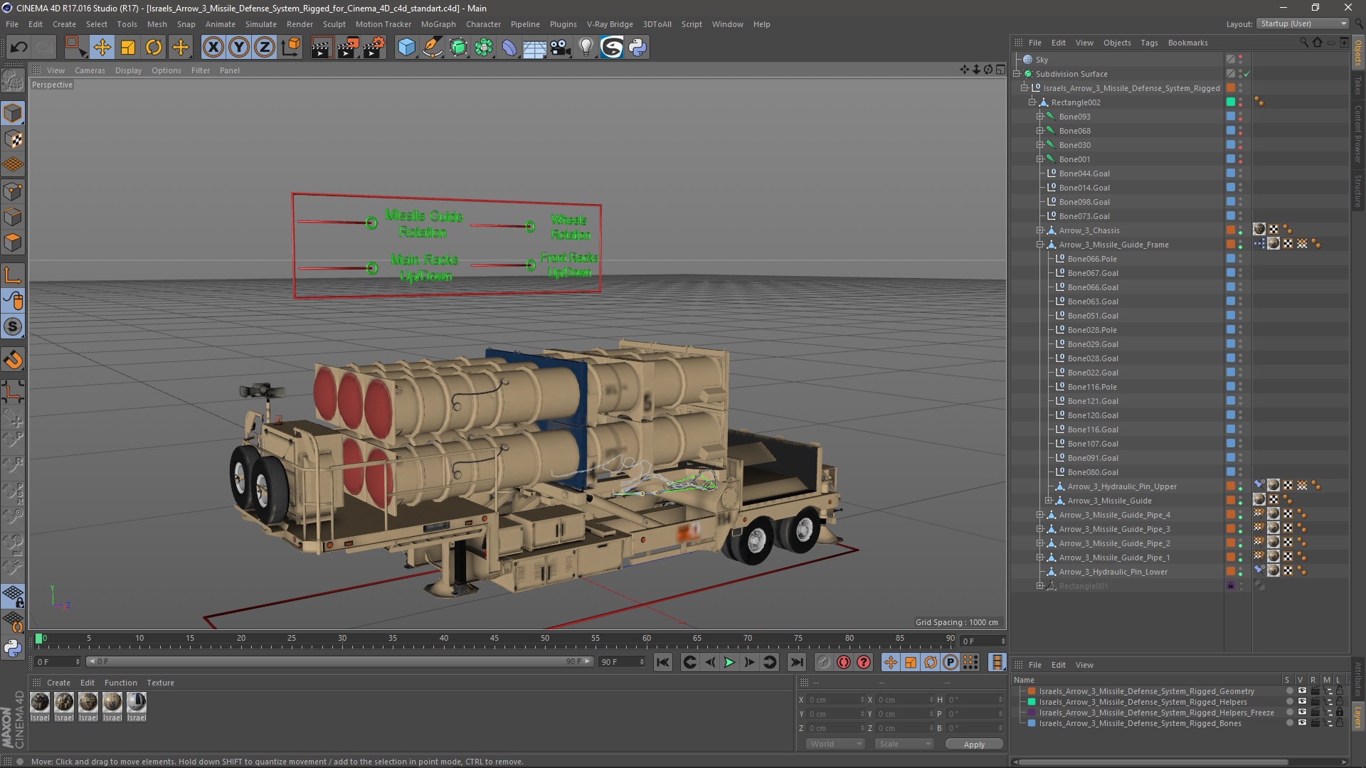The height and width of the screenshot is (768, 1366).
Task: Open Bookmarks in Object Manager
Action: pos(1187,43)
